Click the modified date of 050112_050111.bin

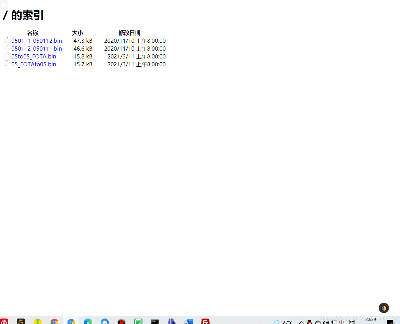point(135,49)
